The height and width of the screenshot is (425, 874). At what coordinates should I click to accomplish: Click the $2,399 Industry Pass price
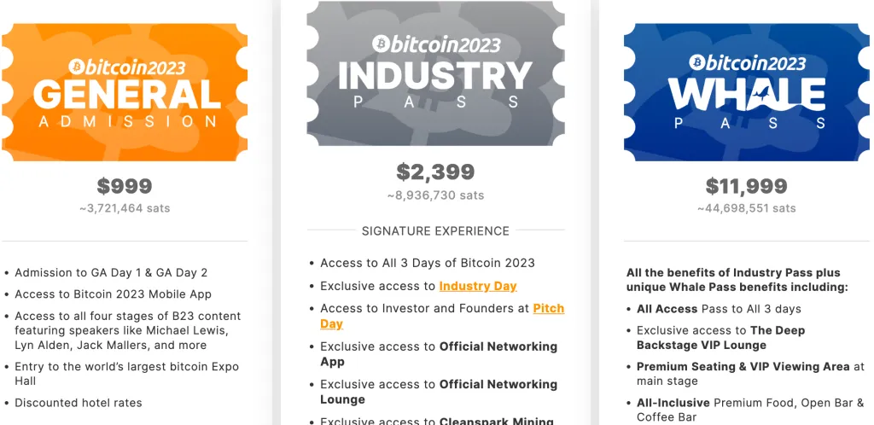pos(435,172)
